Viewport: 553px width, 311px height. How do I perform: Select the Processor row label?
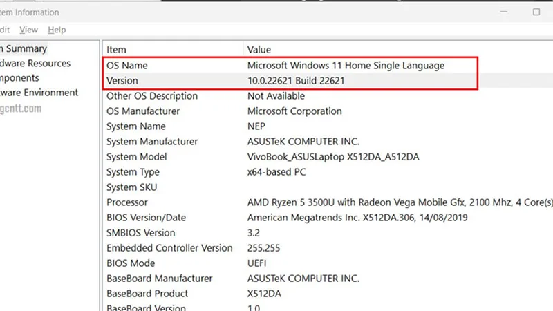pos(127,202)
